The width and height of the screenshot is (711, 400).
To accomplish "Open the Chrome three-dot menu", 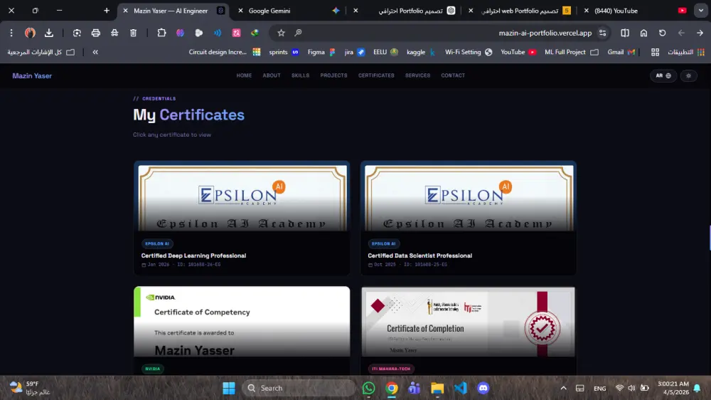I will [x=11, y=33].
